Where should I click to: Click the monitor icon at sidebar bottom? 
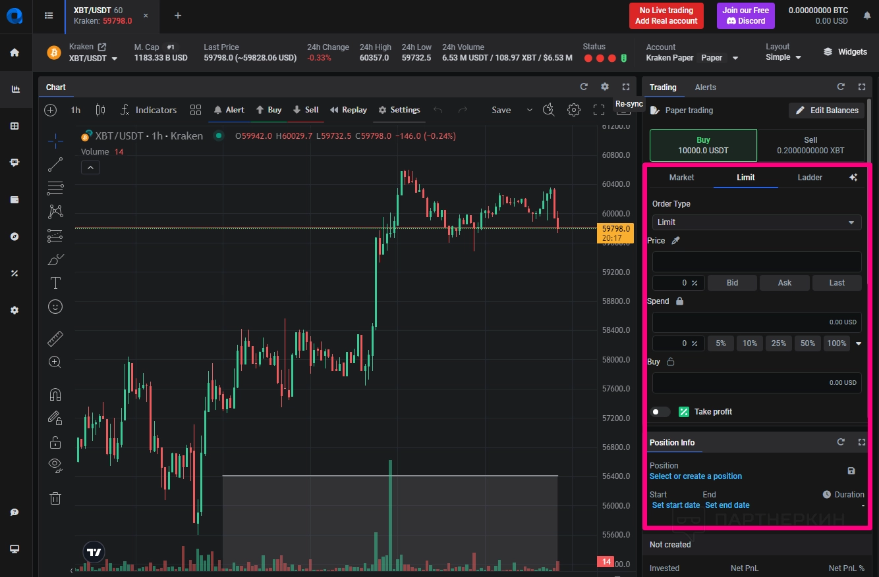14,549
